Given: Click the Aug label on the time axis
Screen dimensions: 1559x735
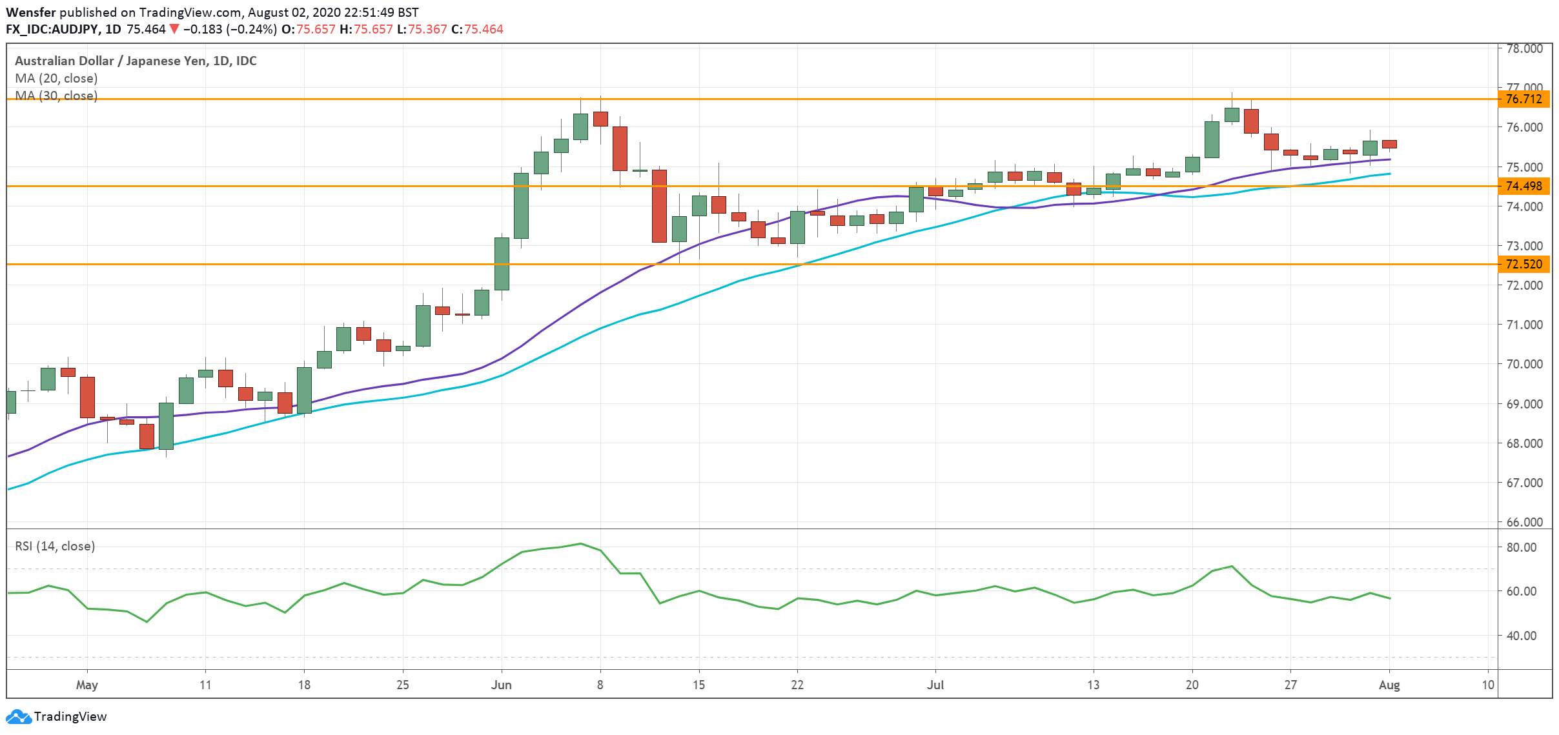Looking at the screenshot, I should click(1389, 685).
